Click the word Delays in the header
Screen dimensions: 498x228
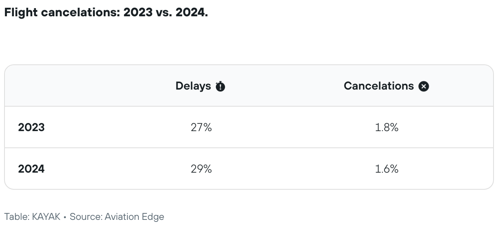[193, 86]
